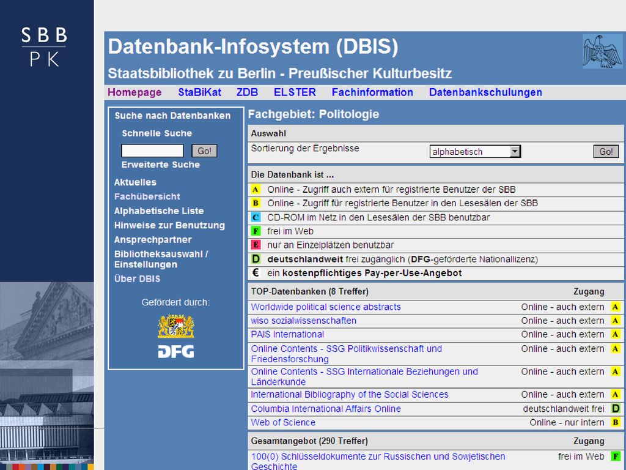
Task: Click the 'Die Datenbank ist ...' header
Action: [292, 175]
